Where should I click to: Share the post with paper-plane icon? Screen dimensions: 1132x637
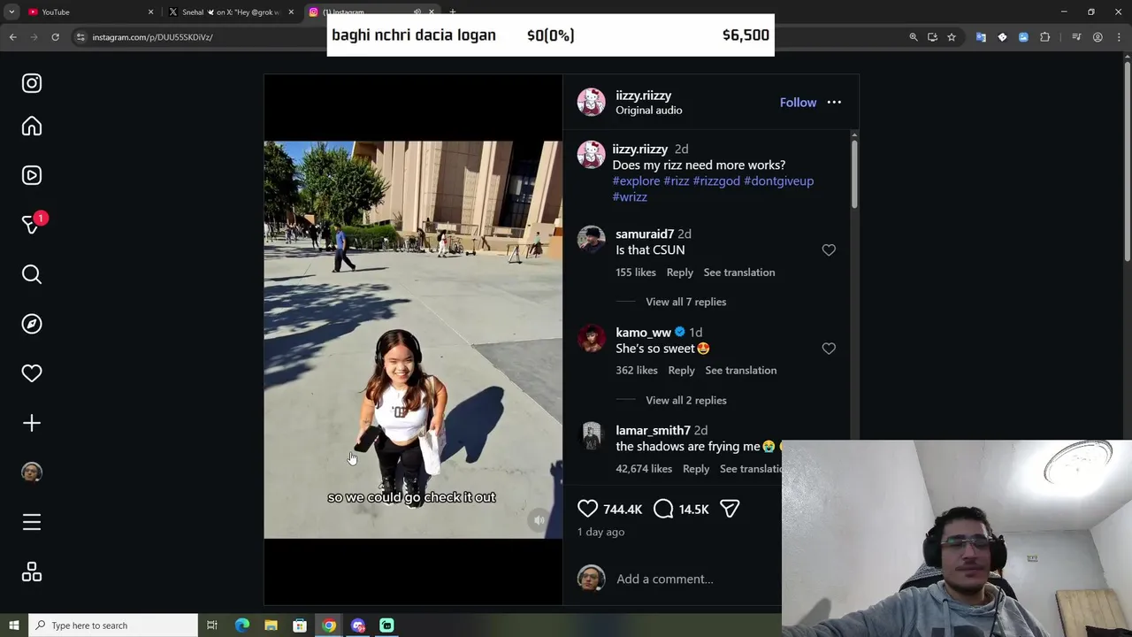pyautogui.click(x=730, y=509)
